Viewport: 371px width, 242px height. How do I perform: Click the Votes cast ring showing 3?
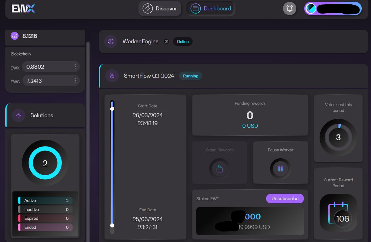pos(338,137)
